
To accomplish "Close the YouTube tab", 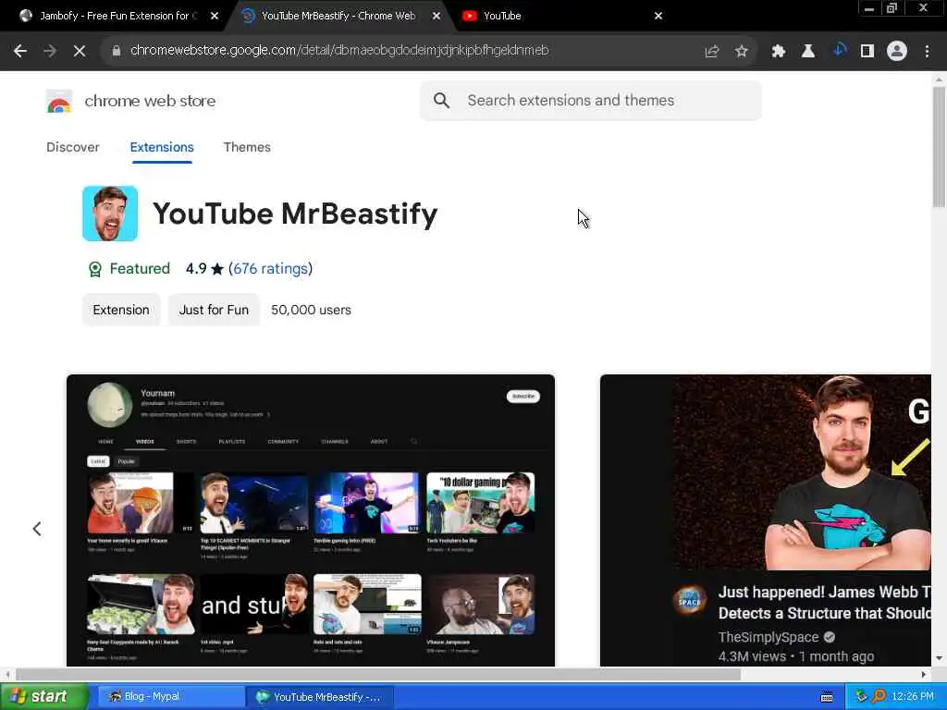I will coord(658,17).
